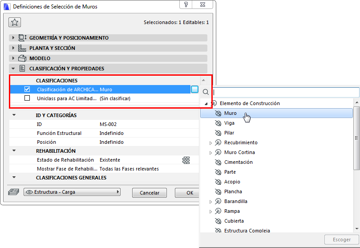Expand the Rampa tree node

[x=210, y=212]
